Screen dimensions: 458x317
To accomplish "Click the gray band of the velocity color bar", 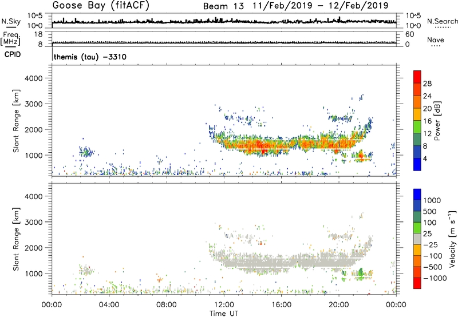I will (x=417, y=239).
